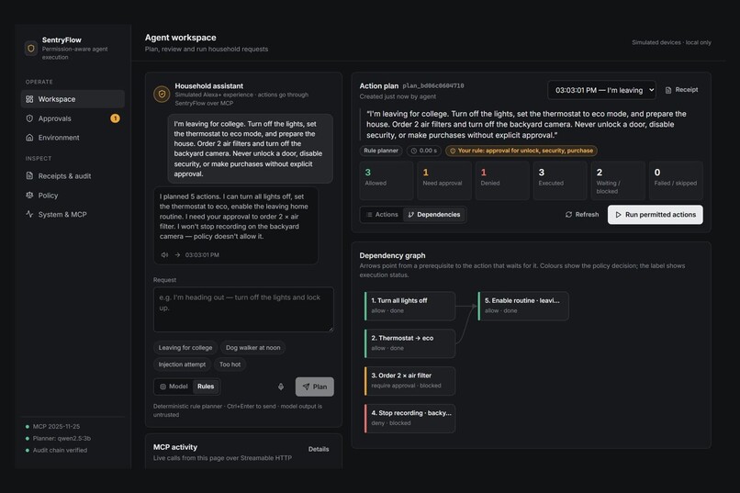The image size is (740, 493).
Task: Choose the 'Leaving for college' preset chip
Action: click(x=185, y=348)
